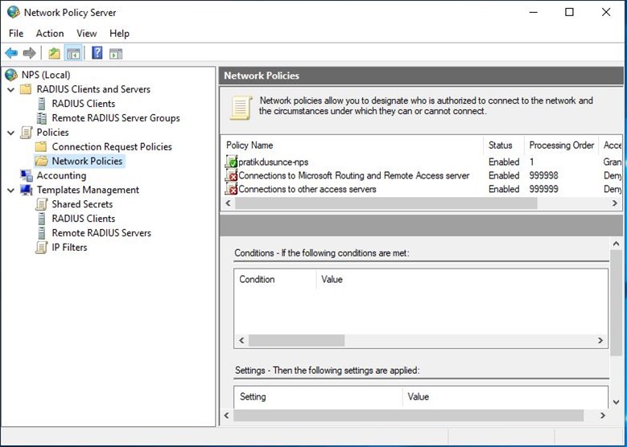Click Processing Order value 999999
Image resolution: width=627 pixels, height=447 pixels.
click(x=543, y=189)
